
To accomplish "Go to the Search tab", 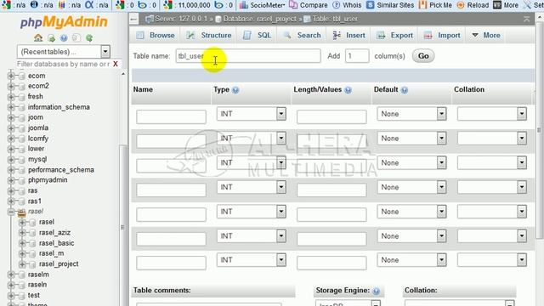I will tap(302, 36).
